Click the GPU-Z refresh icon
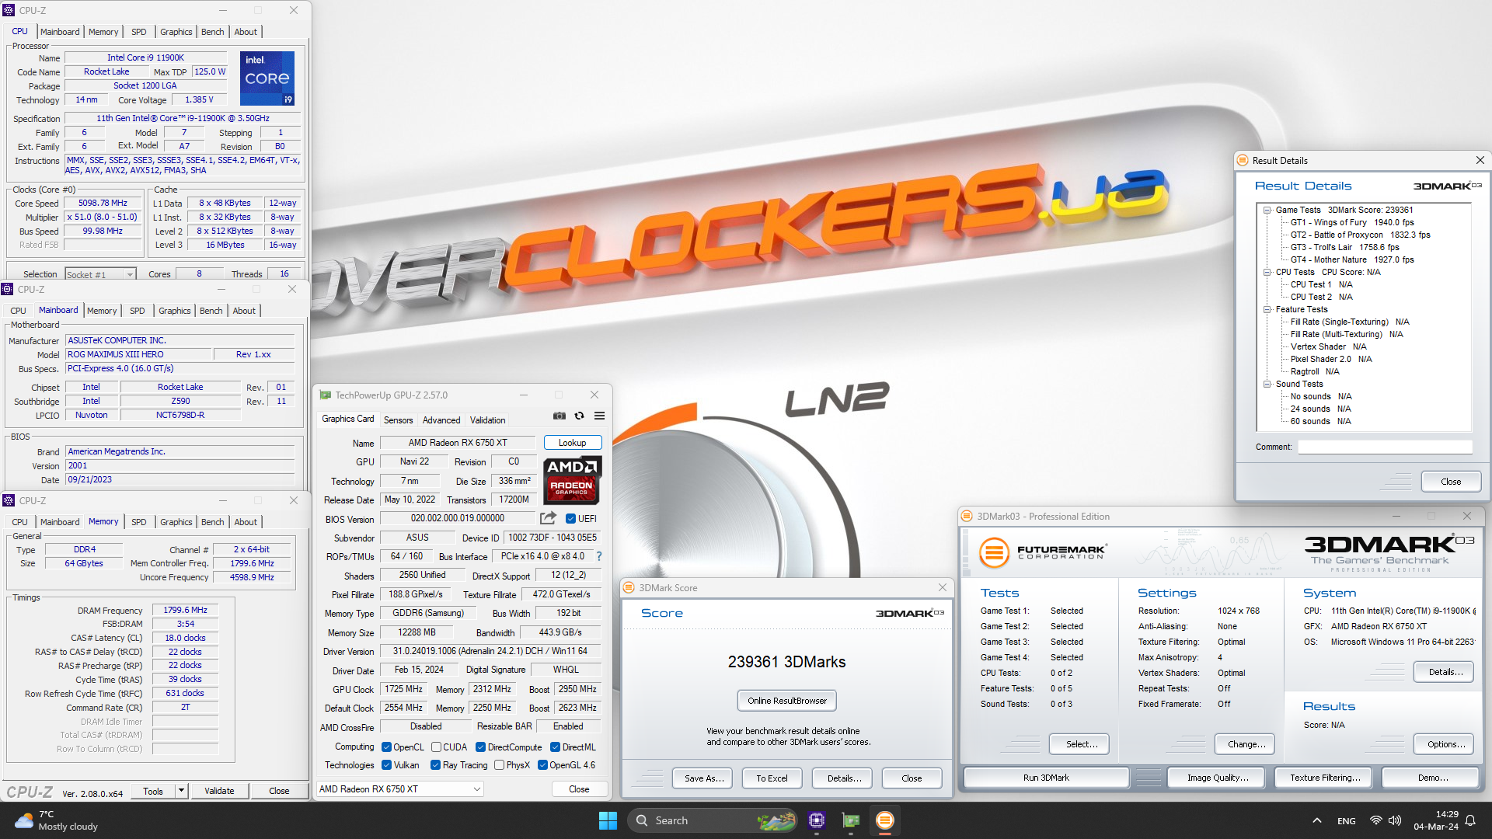Viewport: 1492px width, 839px height. (x=579, y=416)
